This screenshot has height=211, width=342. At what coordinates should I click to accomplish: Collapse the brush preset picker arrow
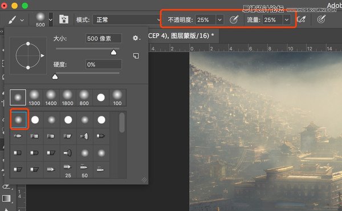pos(51,19)
